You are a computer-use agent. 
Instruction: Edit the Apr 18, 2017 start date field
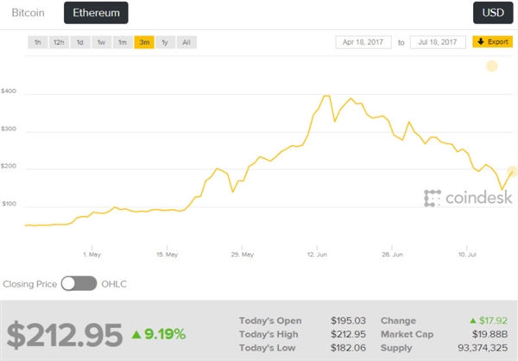pyautogui.click(x=363, y=42)
